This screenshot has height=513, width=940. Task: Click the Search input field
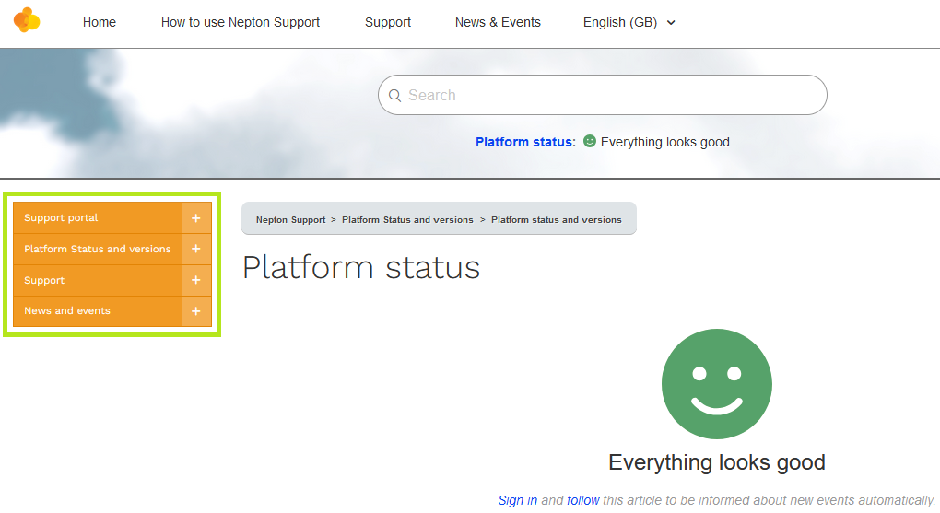tap(608, 96)
